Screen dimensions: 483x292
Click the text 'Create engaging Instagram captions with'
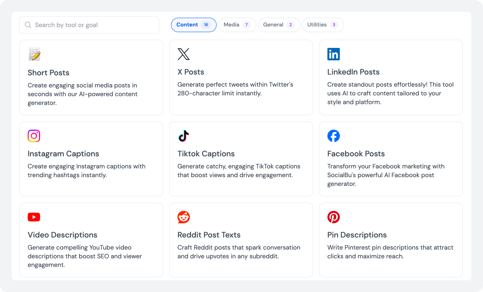86,166
